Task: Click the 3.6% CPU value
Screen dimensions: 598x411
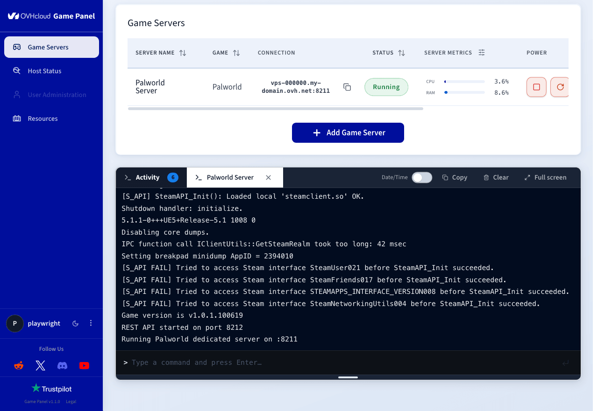Action: click(501, 82)
